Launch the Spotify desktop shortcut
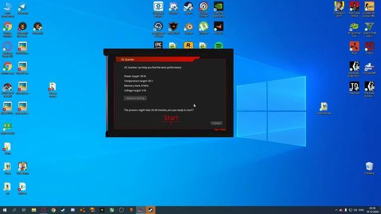This screenshot has height=214, width=381. click(218, 45)
